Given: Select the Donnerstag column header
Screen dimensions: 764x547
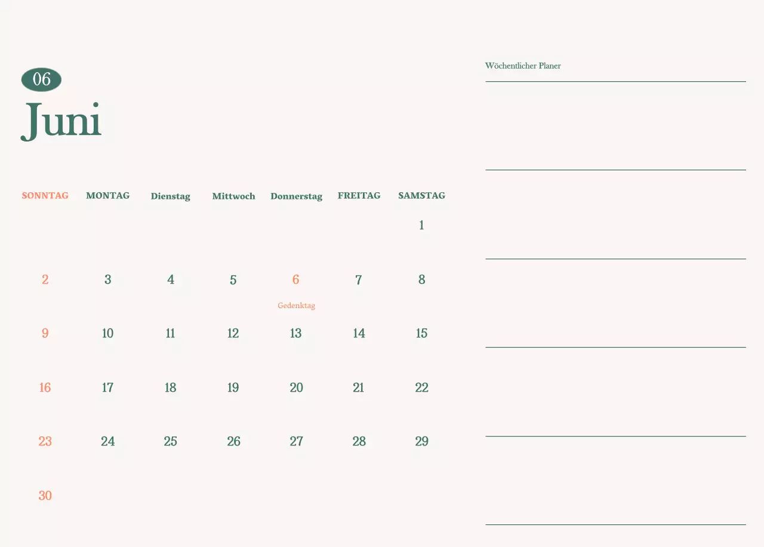Looking at the screenshot, I should click(296, 196).
